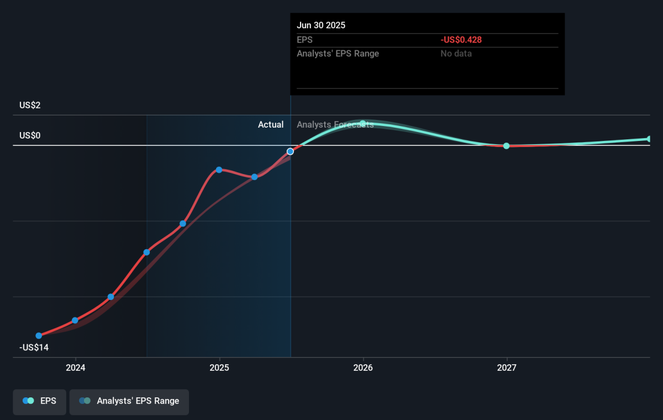Toggle the EPS legend item
The height and width of the screenshot is (420, 663).
(x=39, y=401)
